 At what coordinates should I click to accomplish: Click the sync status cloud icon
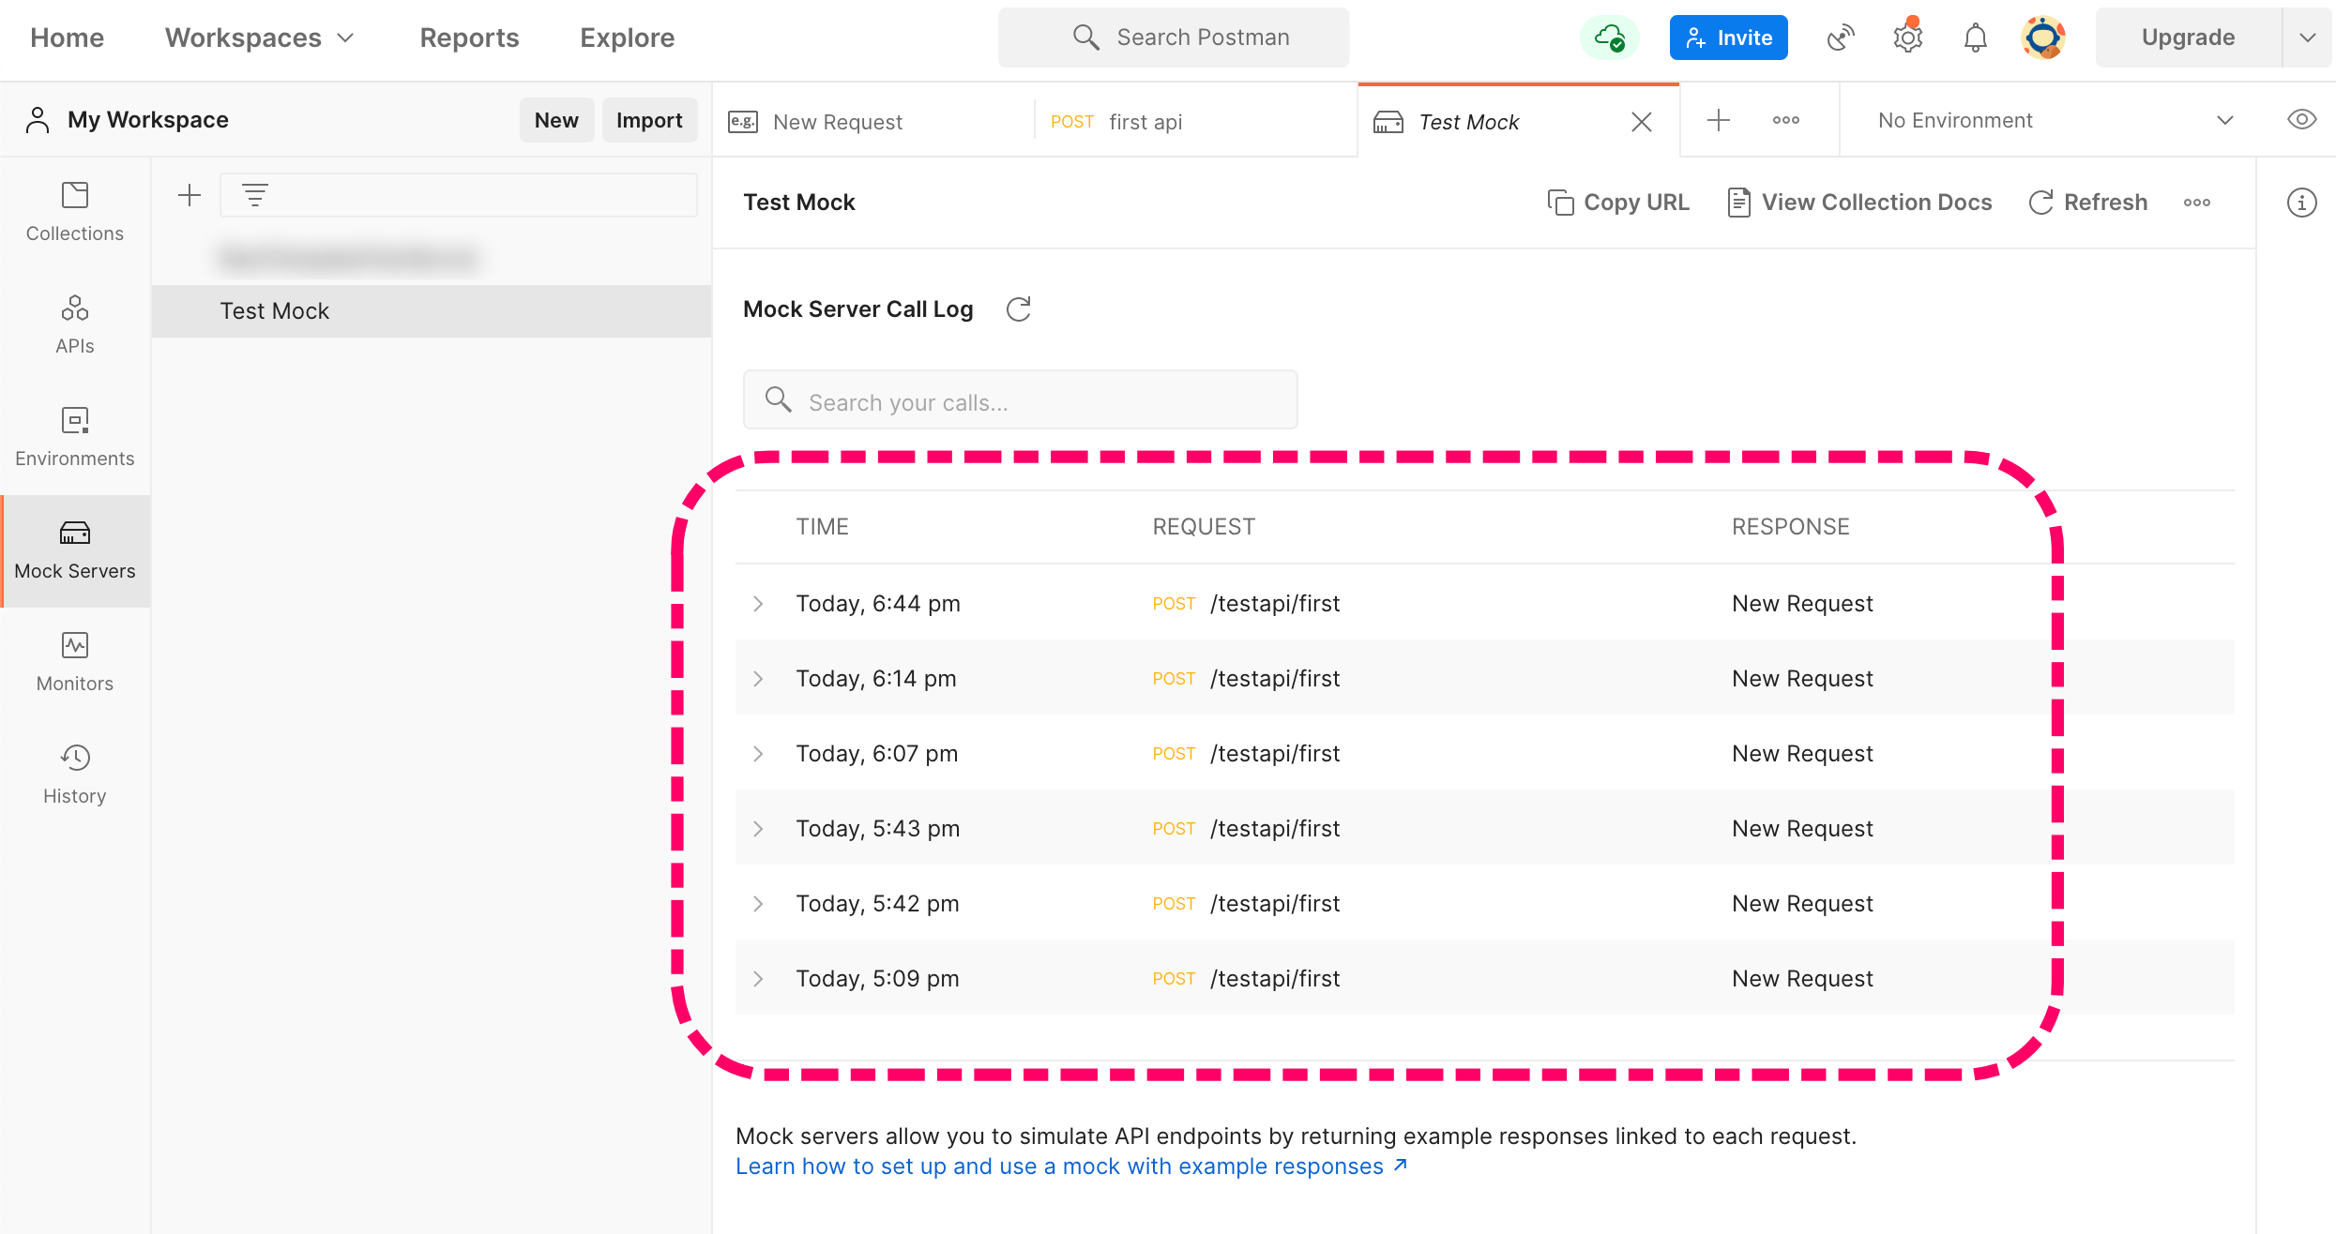click(1610, 38)
